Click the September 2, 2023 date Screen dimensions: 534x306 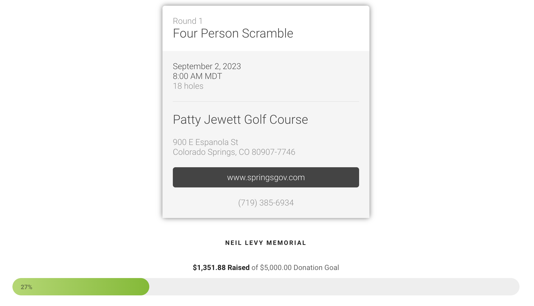pos(207,66)
